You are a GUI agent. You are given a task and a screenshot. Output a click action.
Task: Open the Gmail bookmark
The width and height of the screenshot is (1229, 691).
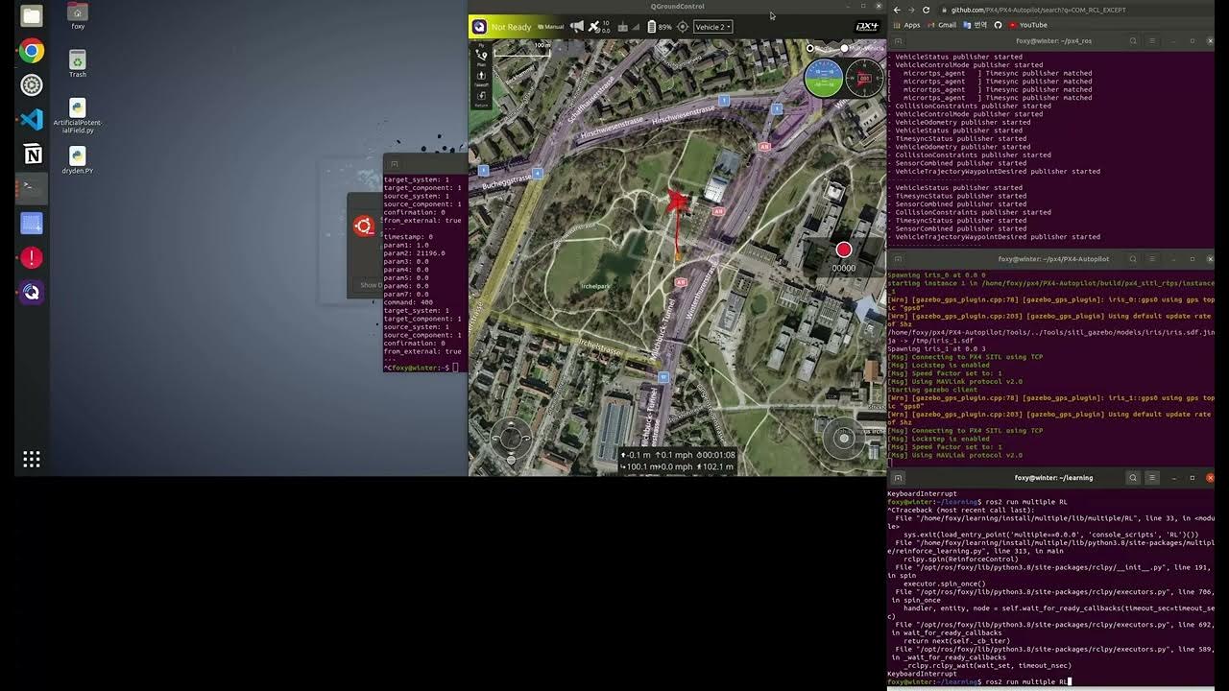942,25
